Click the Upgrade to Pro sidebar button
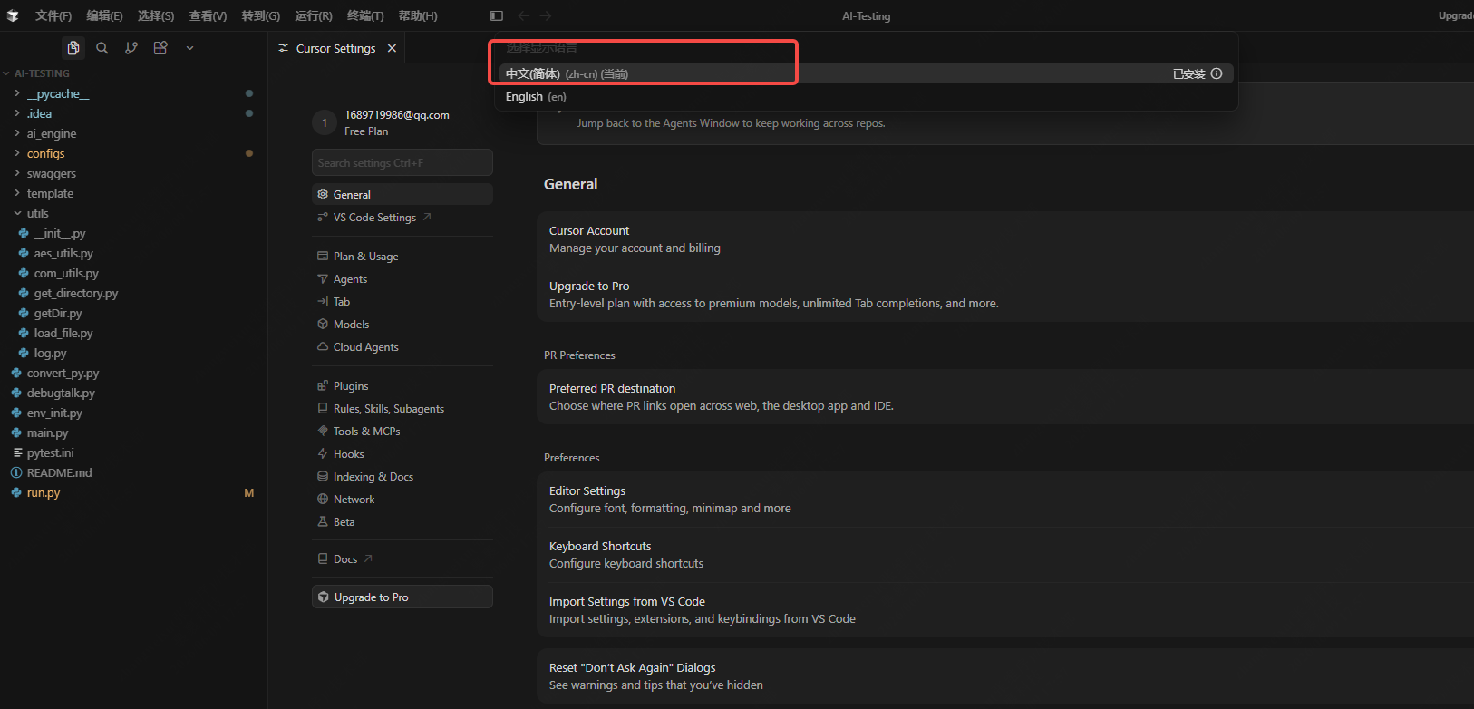 click(402, 597)
